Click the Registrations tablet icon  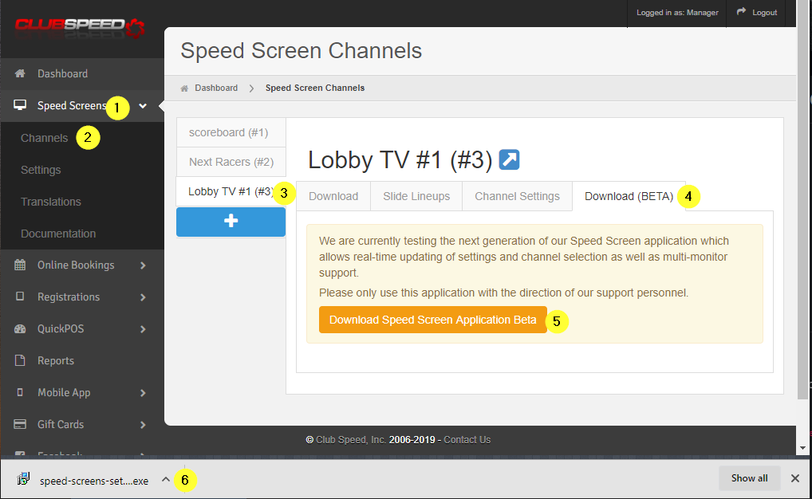20,297
